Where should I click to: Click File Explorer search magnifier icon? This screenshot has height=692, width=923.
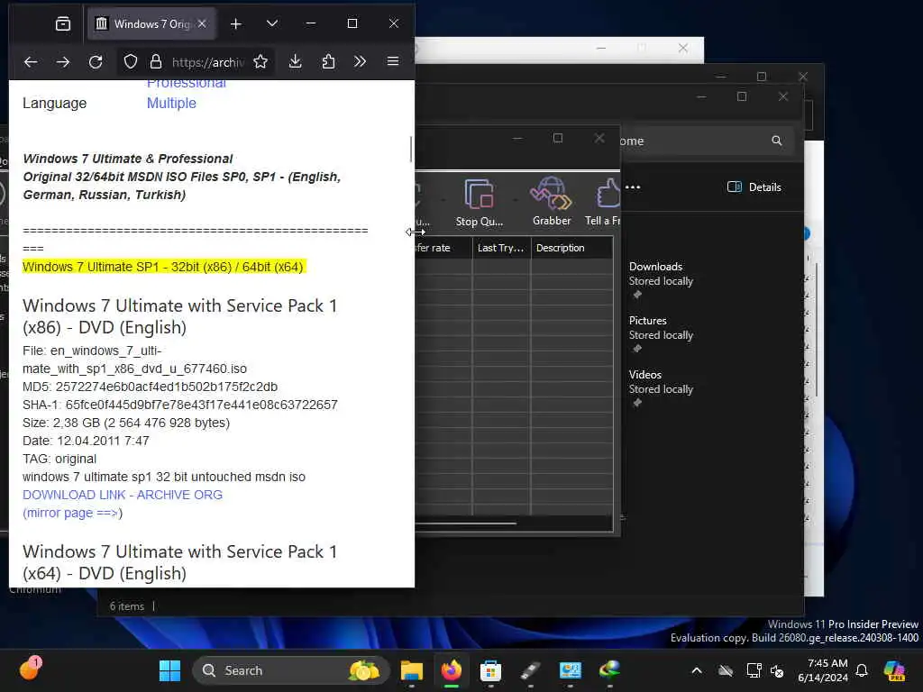coord(777,141)
